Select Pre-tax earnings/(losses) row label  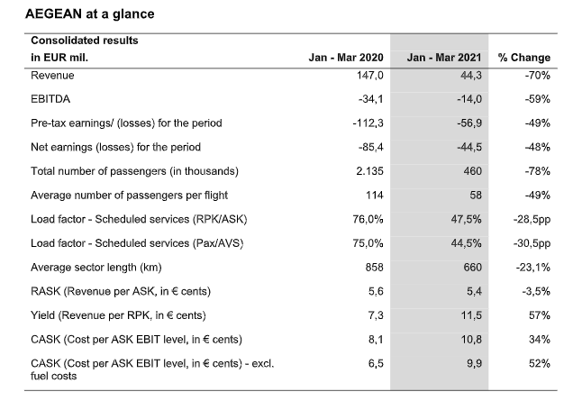(x=126, y=123)
